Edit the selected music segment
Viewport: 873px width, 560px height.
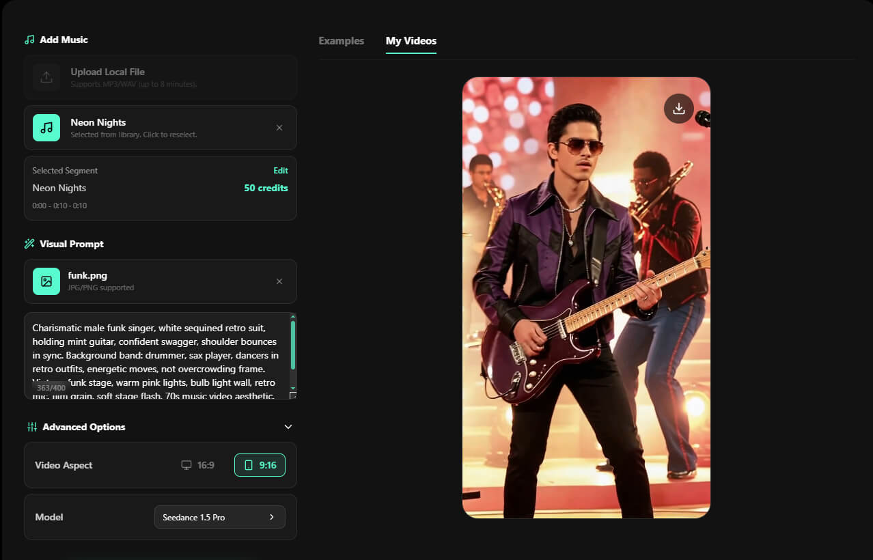point(281,171)
